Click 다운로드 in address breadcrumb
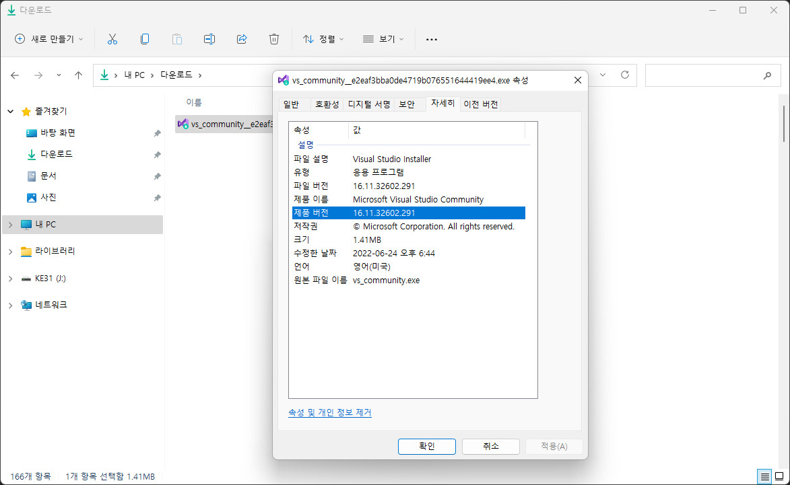The height and width of the screenshot is (485, 790). pos(176,75)
